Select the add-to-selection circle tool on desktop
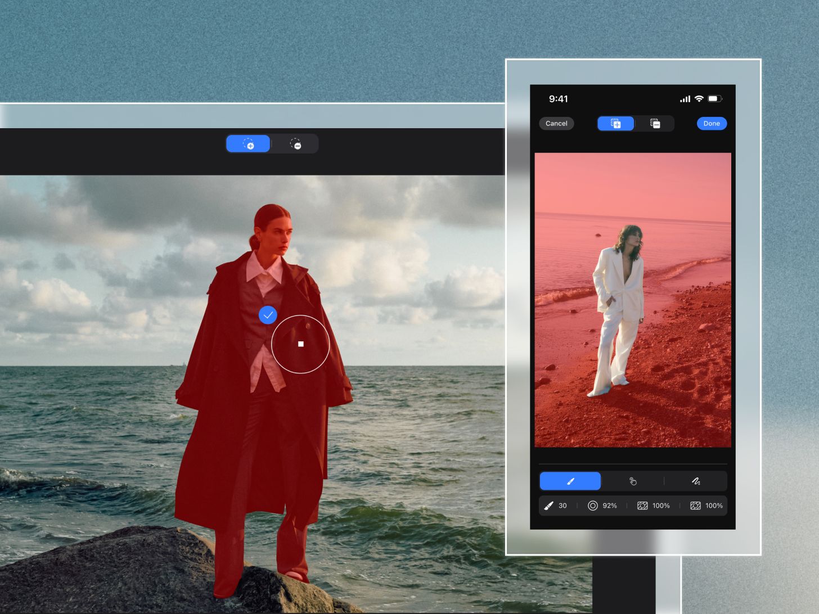Viewport: 819px width, 614px height. click(248, 144)
